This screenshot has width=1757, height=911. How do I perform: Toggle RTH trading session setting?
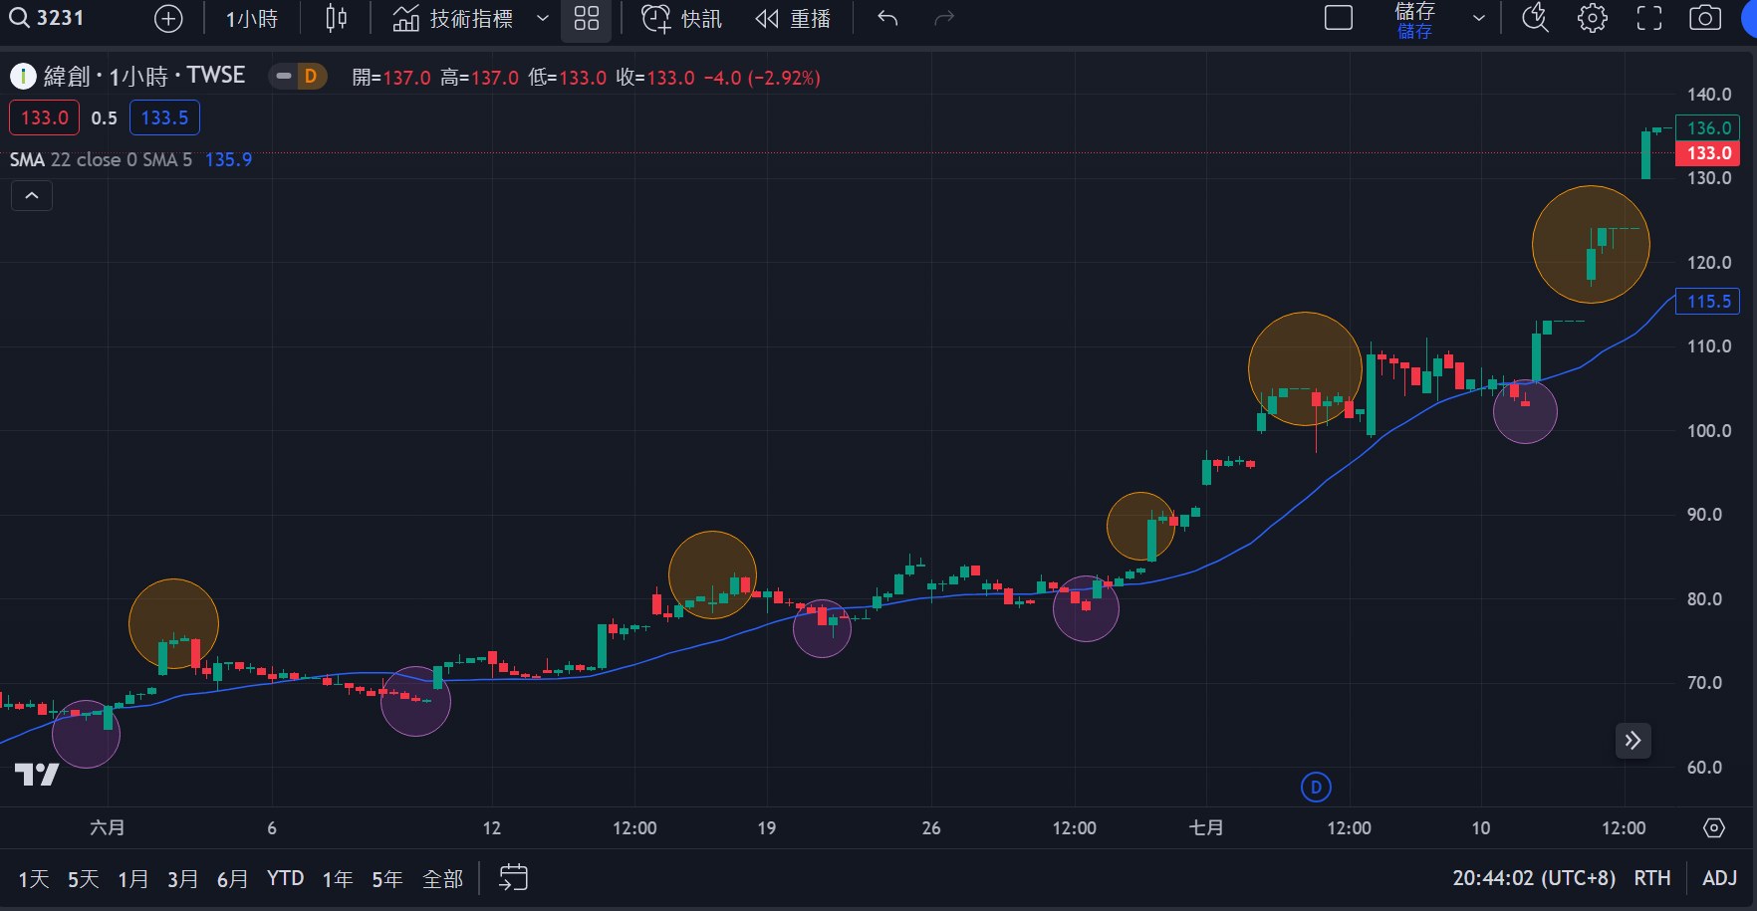(x=1651, y=878)
